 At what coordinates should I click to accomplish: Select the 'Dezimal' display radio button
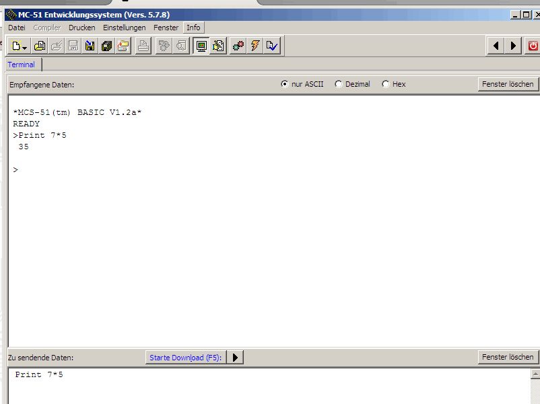point(339,84)
